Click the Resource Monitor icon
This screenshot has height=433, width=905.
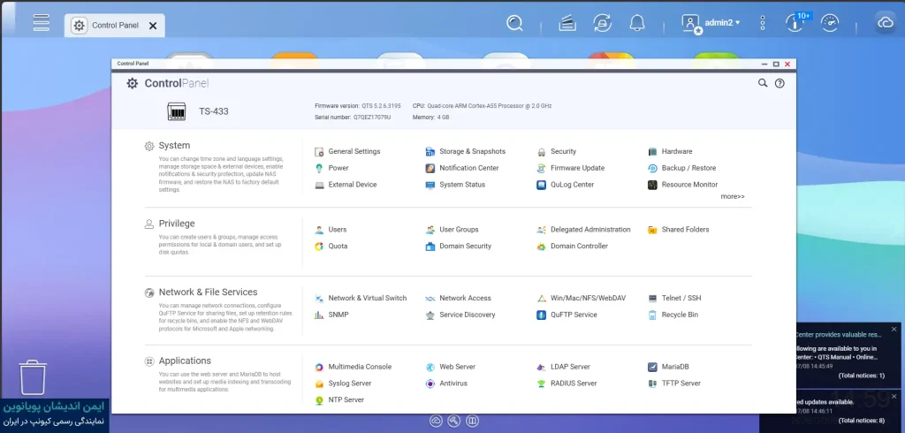652,185
